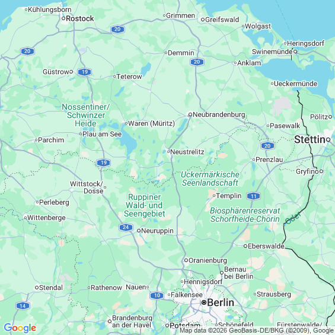Viewport: 335px width, 335px height.
Task: Click the A14 highway shield near Stendal
Action: tap(23, 306)
